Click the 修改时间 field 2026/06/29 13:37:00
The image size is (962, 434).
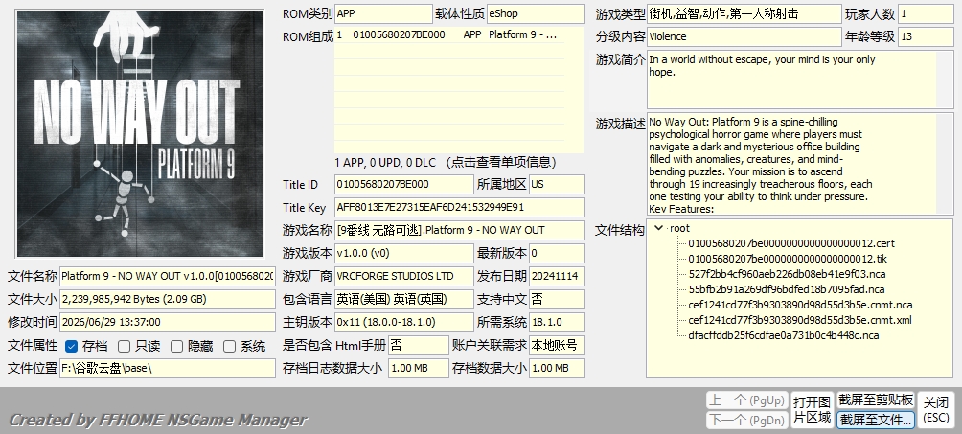point(168,322)
